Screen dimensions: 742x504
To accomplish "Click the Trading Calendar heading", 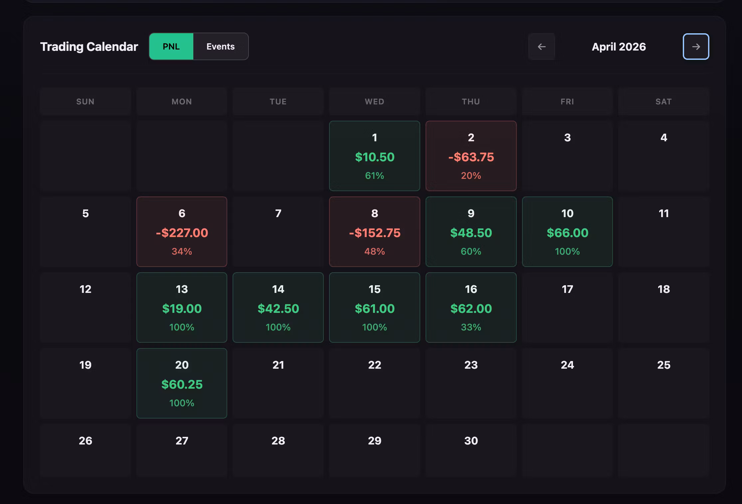I will (x=89, y=47).
